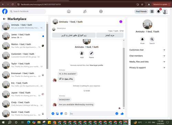
Task: Select the Aminata conversation in the list
Action: (x=23, y=27)
